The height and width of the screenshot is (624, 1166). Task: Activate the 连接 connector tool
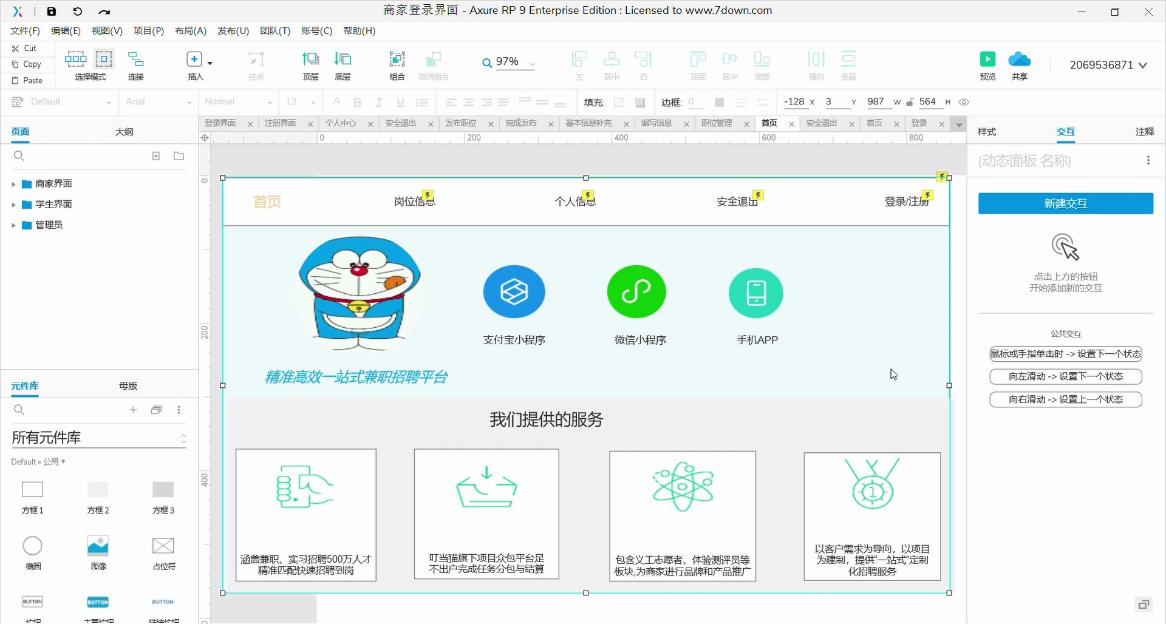coord(136,66)
